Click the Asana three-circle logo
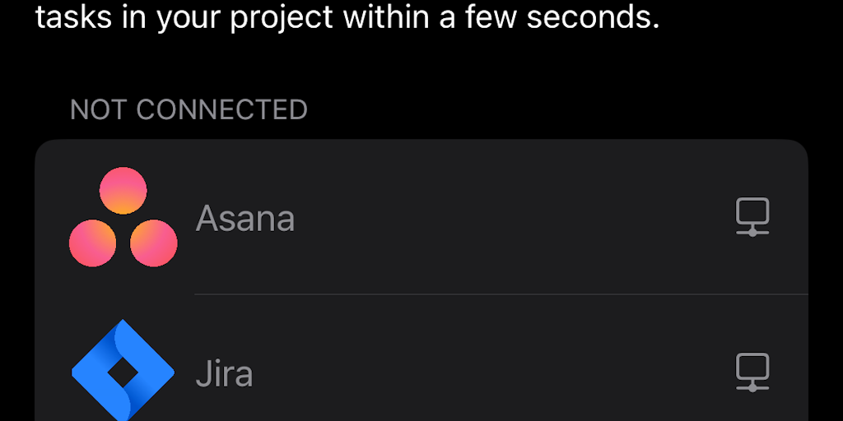 [x=123, y=217]
